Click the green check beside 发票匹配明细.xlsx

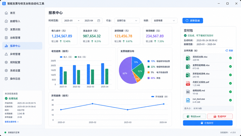point(230,66)
